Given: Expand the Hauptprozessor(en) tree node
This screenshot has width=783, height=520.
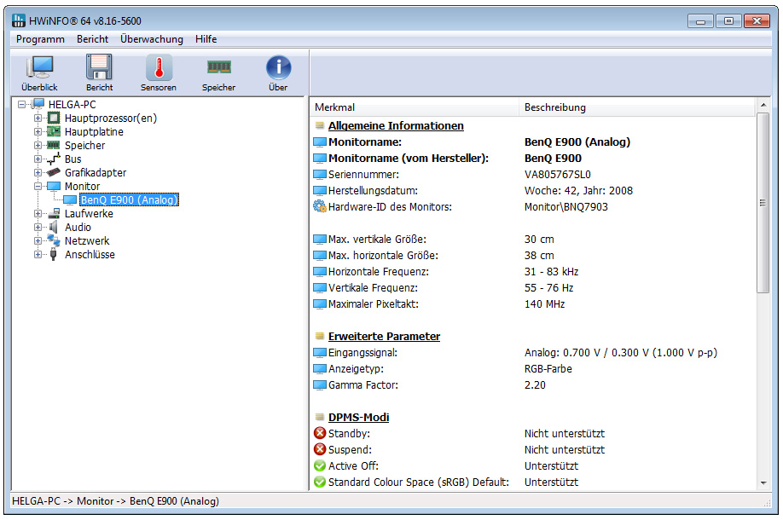Looking at the screenshot, I should coord(38,118).
